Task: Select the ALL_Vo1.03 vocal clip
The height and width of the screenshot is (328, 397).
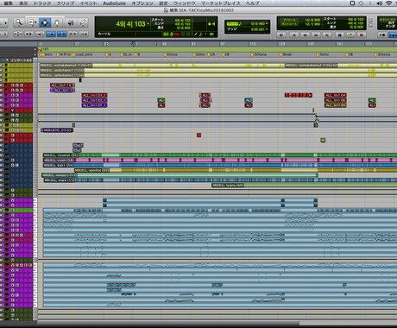Action: coord(94,95)
